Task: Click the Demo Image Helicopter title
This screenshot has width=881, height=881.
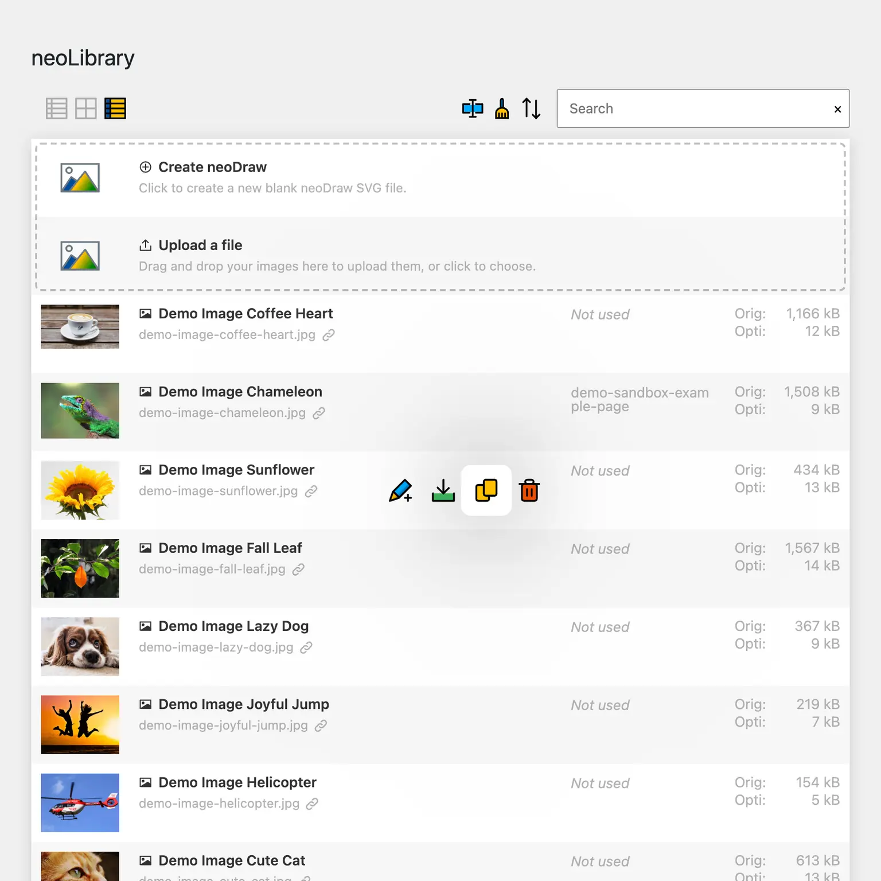Action: click(237, 782)
